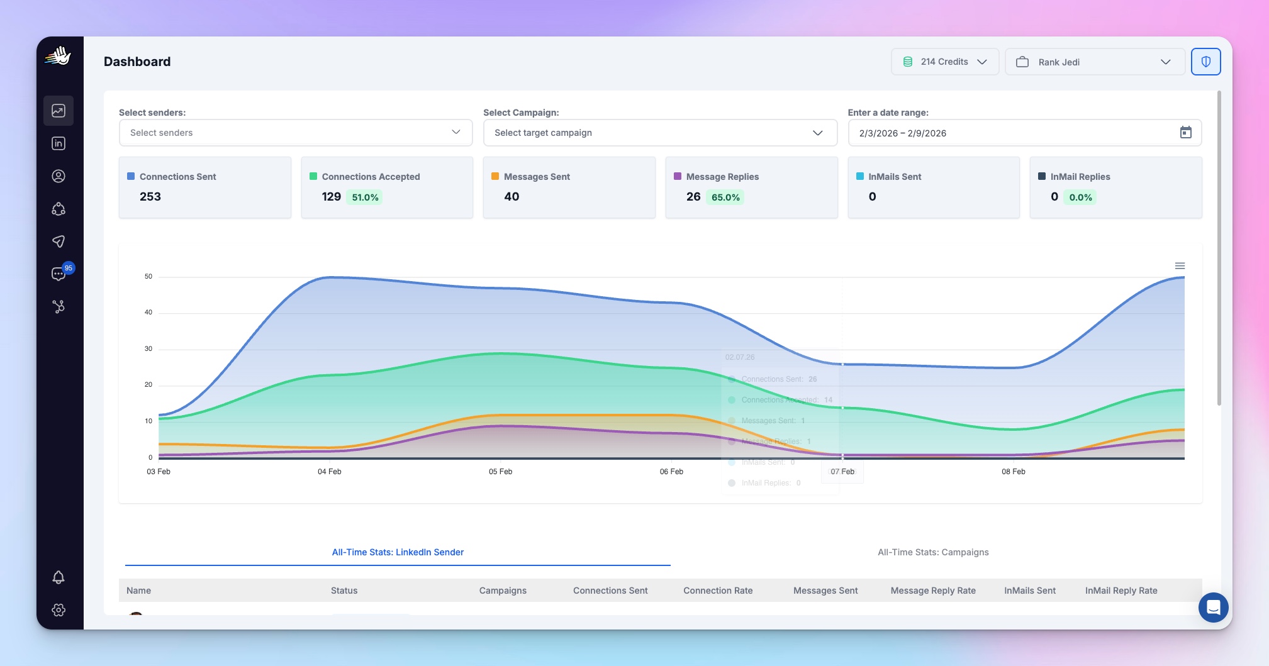
Task: Open the chart hamburger menu icon
Action: point(1180,266)
